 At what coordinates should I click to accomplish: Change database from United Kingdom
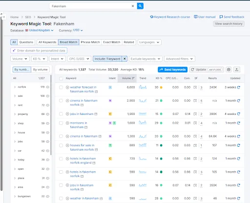(40, 30)
